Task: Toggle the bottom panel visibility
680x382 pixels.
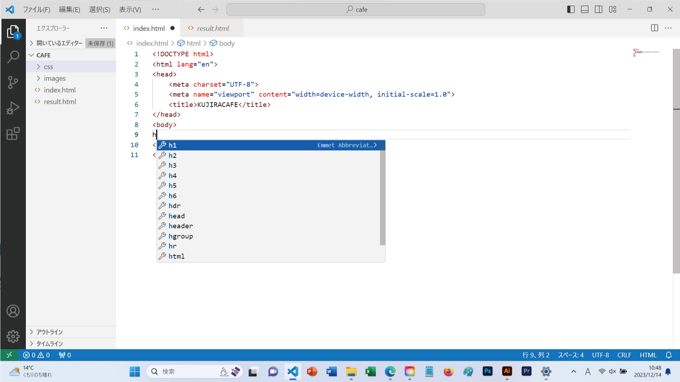Action: coord(584,9)
